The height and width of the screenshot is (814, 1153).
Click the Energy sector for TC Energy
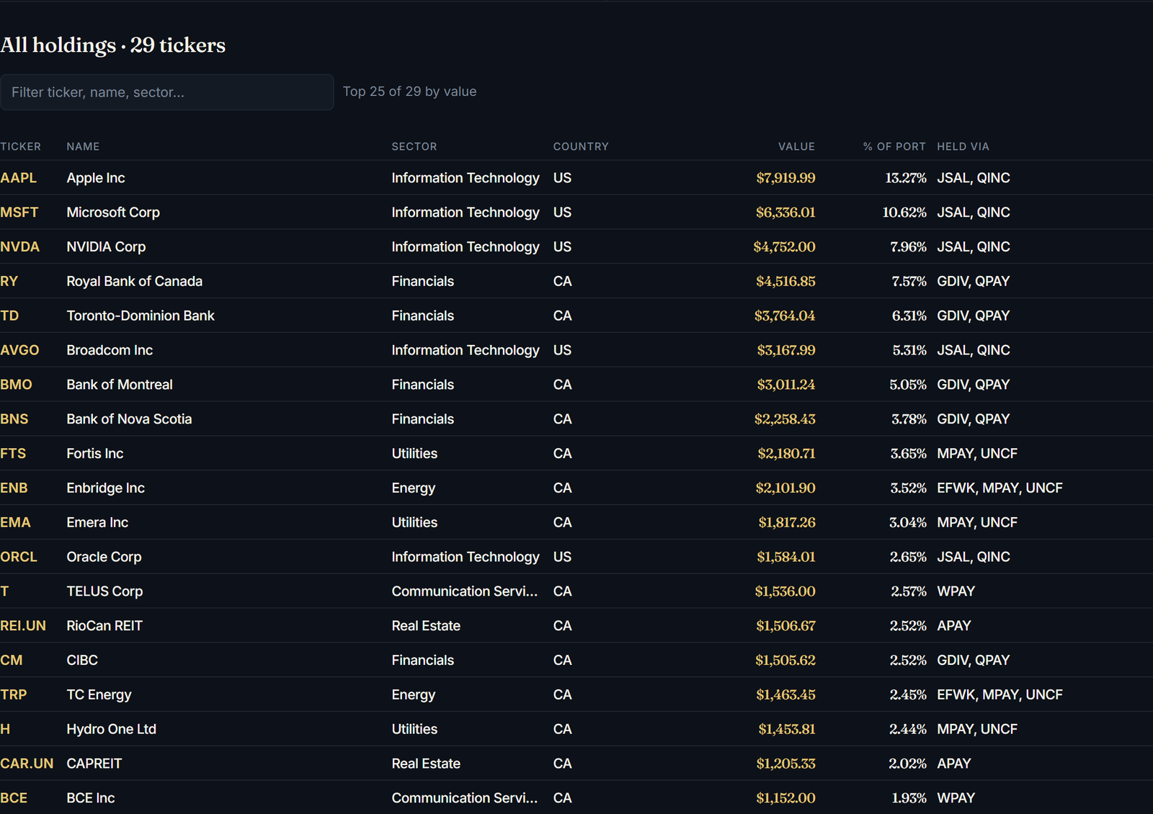point(413,695)
